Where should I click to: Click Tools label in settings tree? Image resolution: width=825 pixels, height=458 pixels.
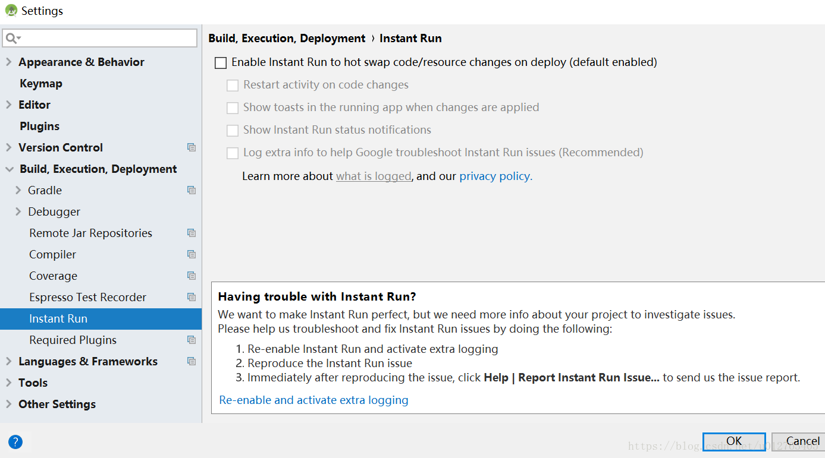(x=33, y=383)
